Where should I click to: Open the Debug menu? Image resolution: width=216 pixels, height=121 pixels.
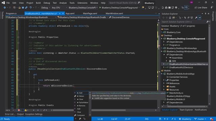(x=47, y=3)
